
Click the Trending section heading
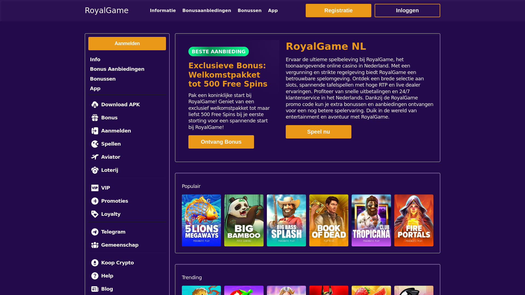click(192, 278)
